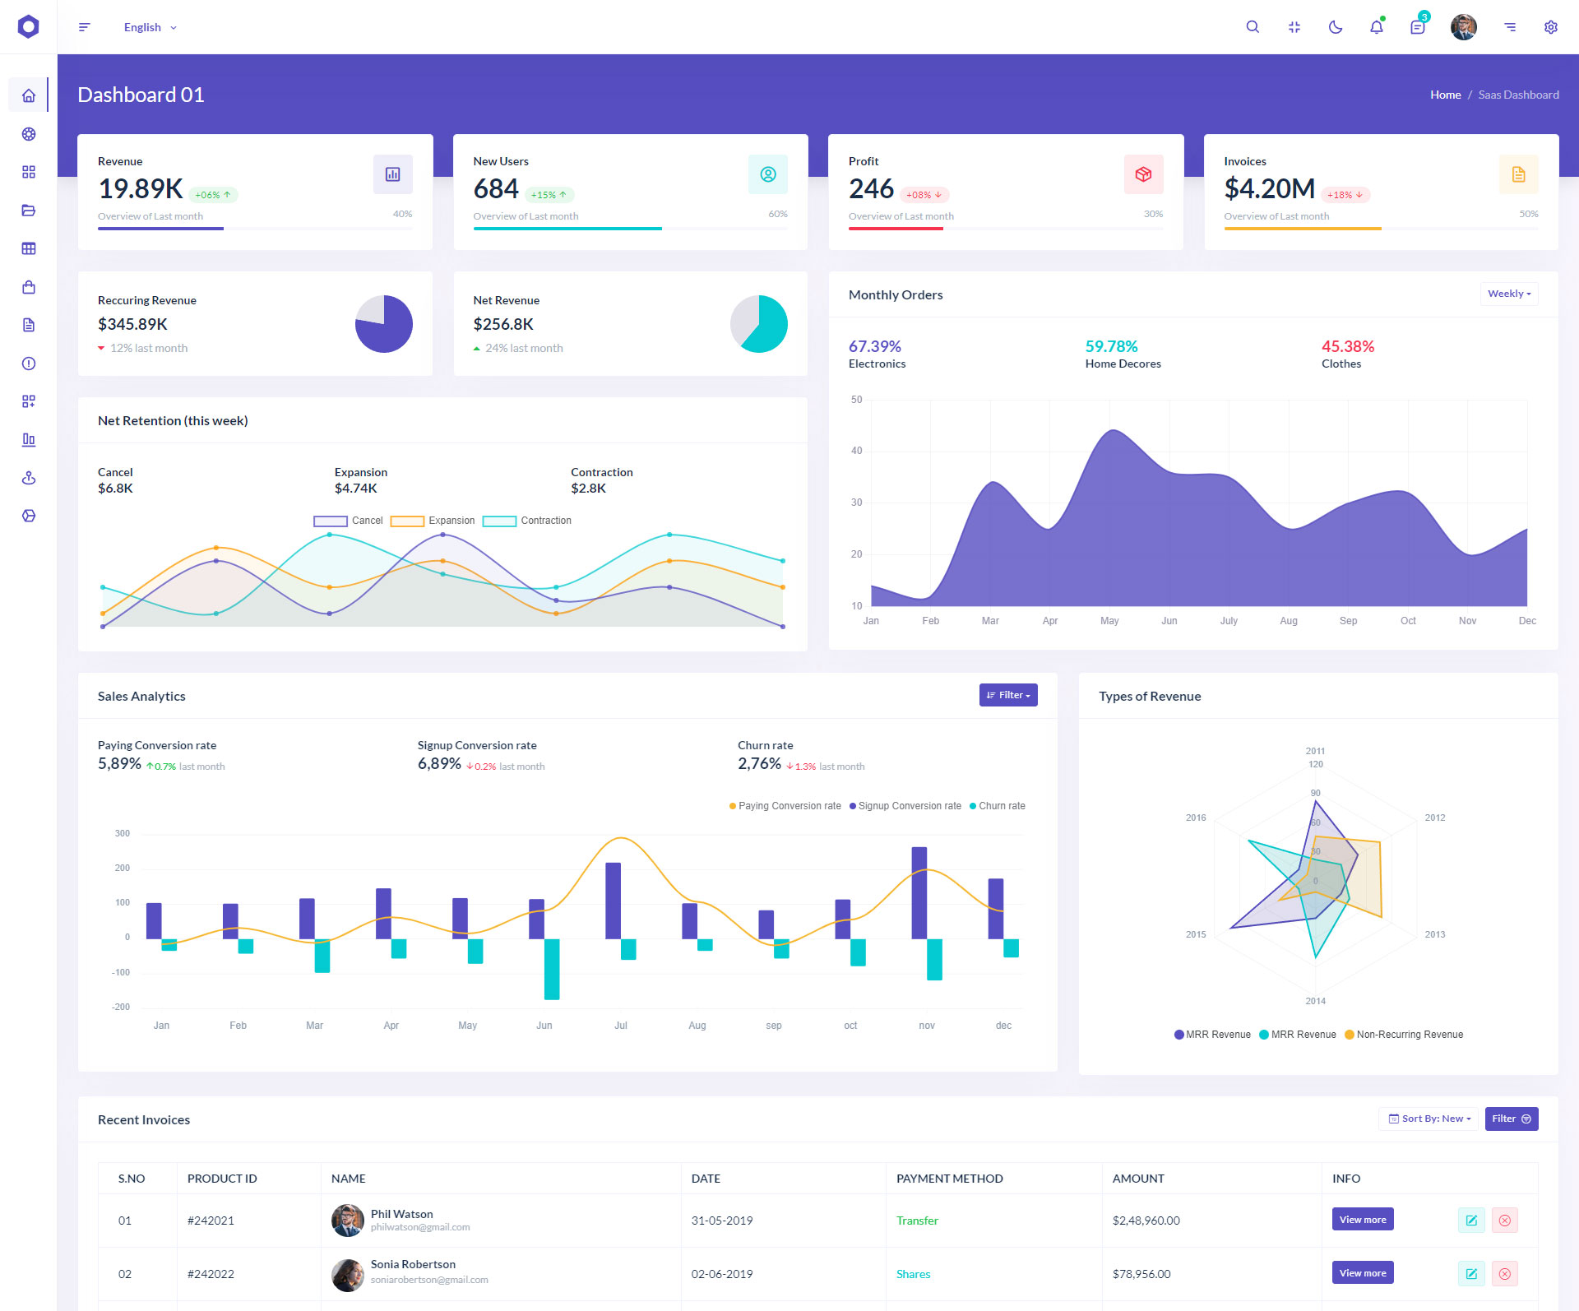
Task: Click Home breadcrumb link
Action: pos(1445,95)
